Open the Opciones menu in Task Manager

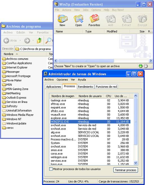62,80
